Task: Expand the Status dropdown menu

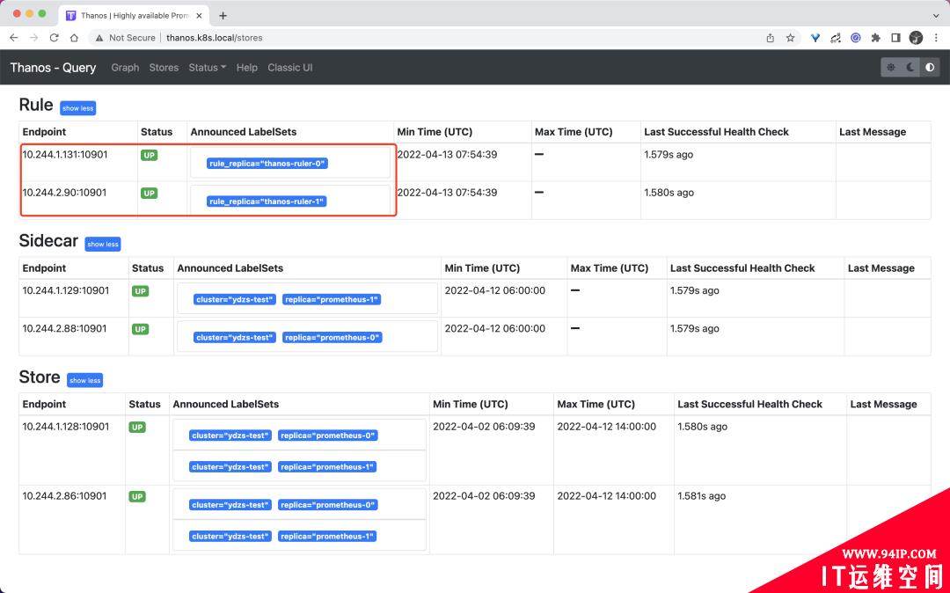Action: pos(208,67)
